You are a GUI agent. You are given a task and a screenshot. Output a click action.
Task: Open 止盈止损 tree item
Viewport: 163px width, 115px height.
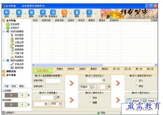pos(19,42)
